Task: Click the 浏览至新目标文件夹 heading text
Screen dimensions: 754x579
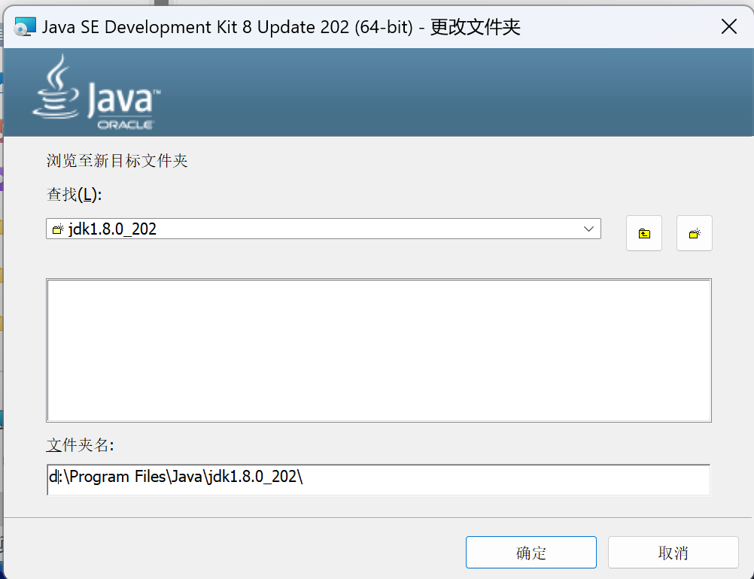Action: pos(117,161)
